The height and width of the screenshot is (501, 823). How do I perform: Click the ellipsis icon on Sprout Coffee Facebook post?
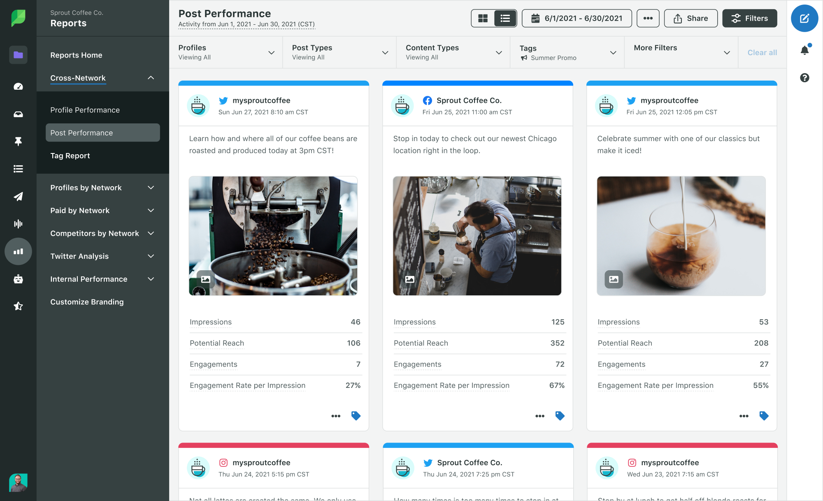(x=539, y=415)
